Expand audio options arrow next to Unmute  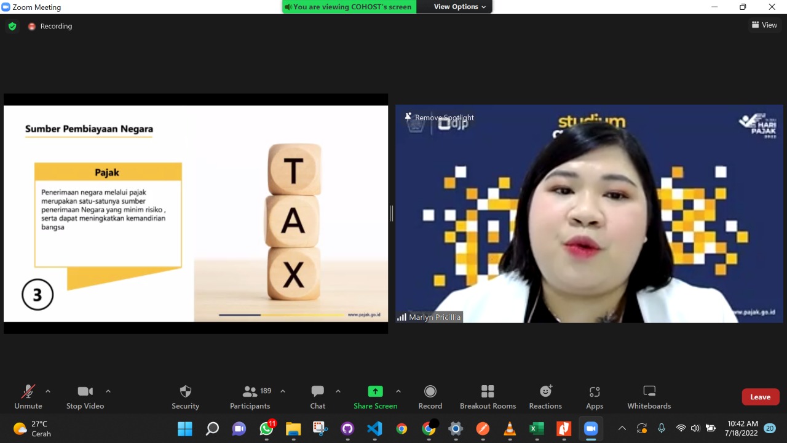tap(48, 391)
